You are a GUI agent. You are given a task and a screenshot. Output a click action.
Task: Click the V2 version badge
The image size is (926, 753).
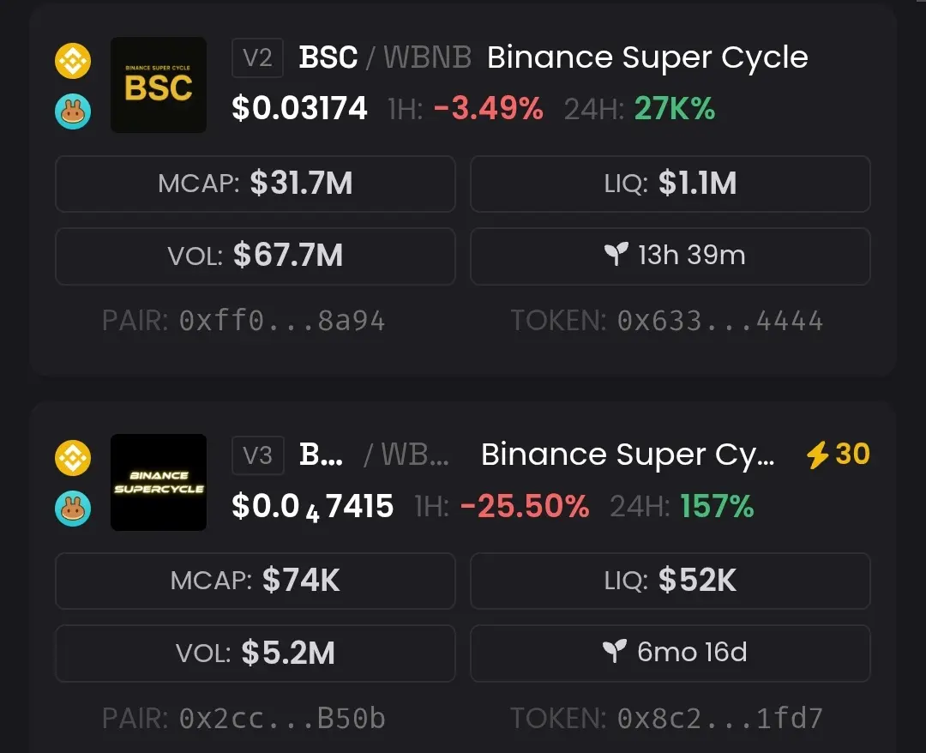[257, 57]
